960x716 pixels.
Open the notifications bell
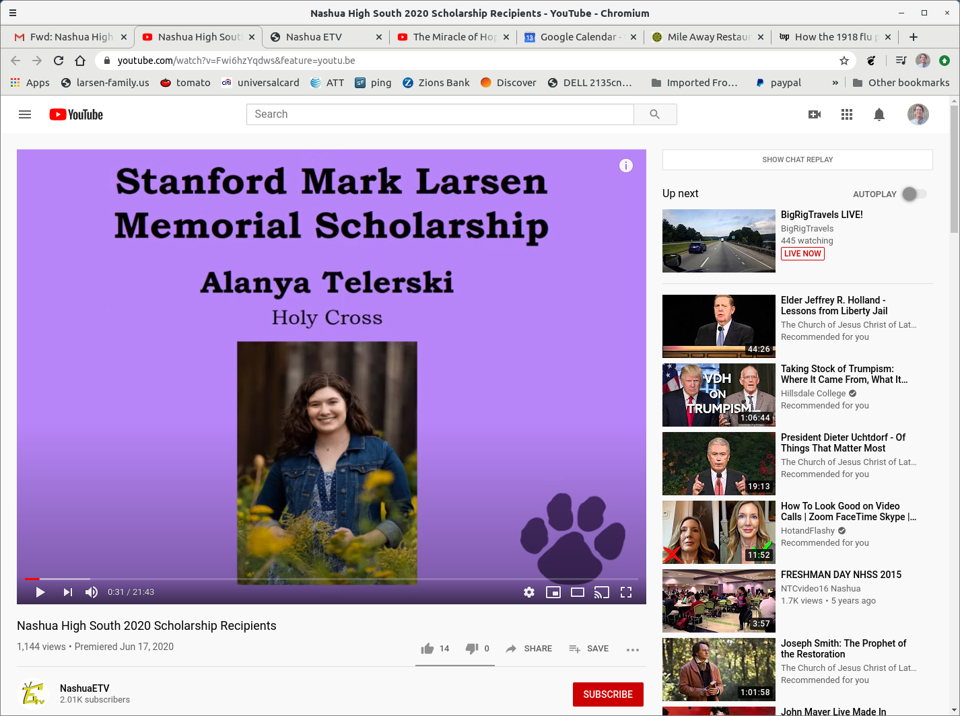(879, 114)
